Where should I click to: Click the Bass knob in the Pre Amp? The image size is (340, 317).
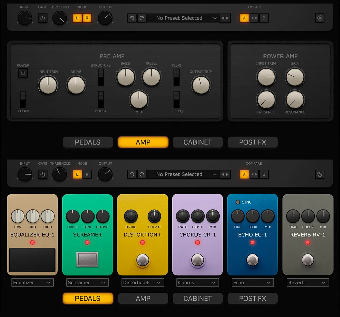[x=125, y=77]
